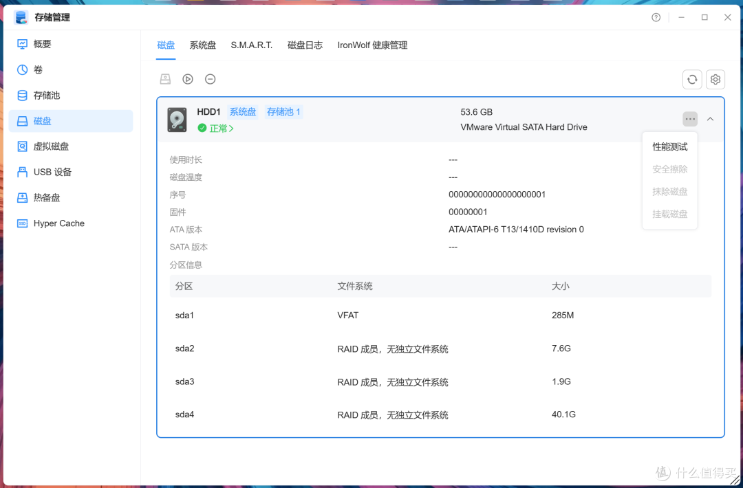Click VMware Virtual SATA Hard Drive text
This screenshot has height=488, width=743.
coord(524,127)
